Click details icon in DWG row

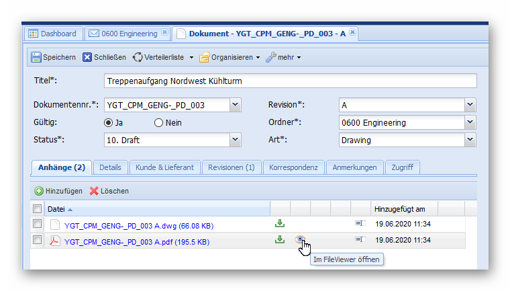pyautogui.click(x=360, y=223)
